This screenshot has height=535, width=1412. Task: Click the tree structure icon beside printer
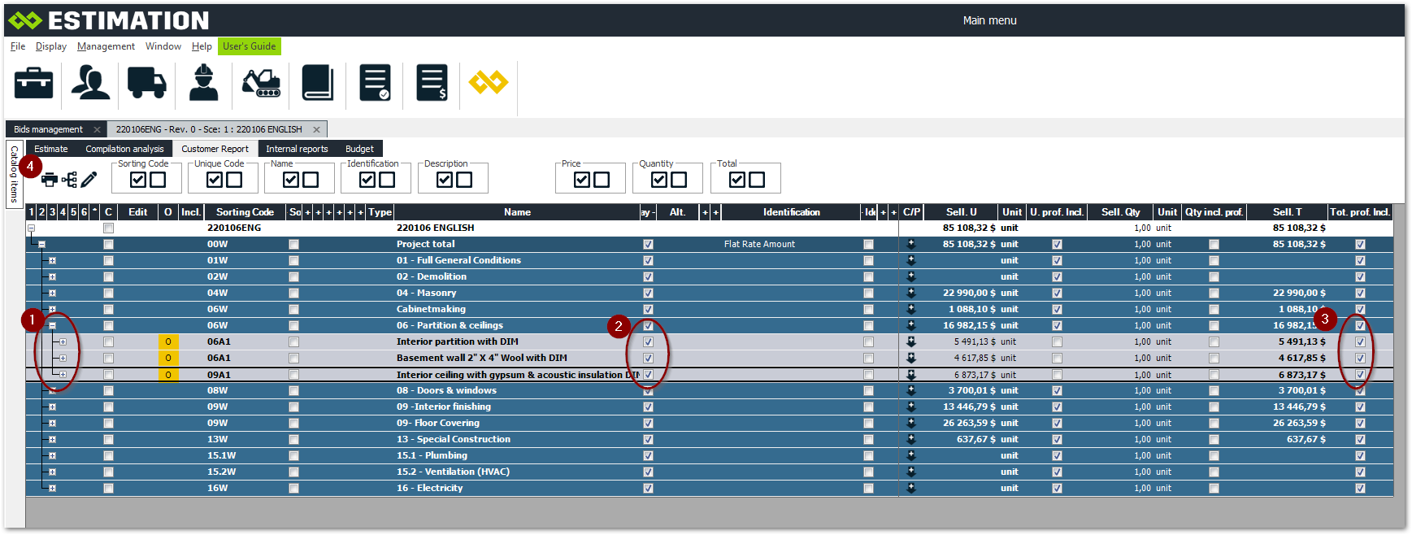(69, 180)
